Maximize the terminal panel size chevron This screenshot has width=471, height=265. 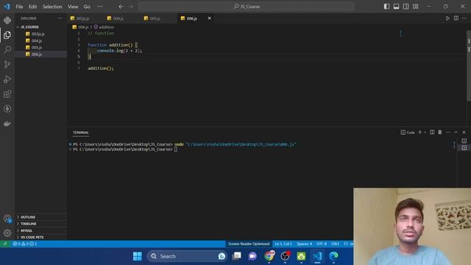click(456, 132)
